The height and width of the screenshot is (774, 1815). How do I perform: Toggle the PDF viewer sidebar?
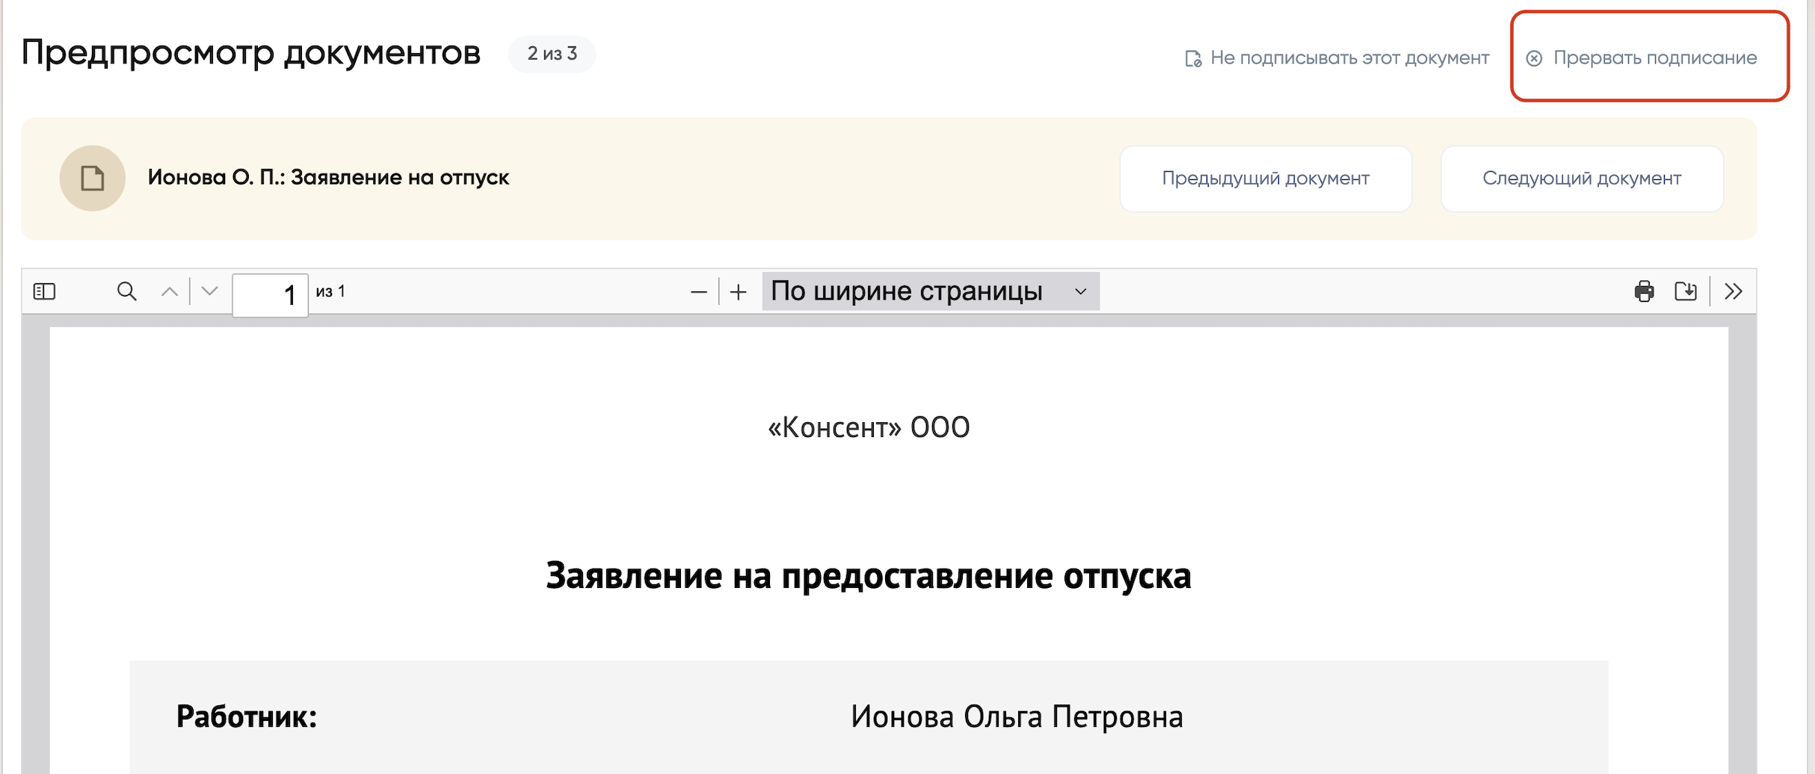(x=45, y=291)
